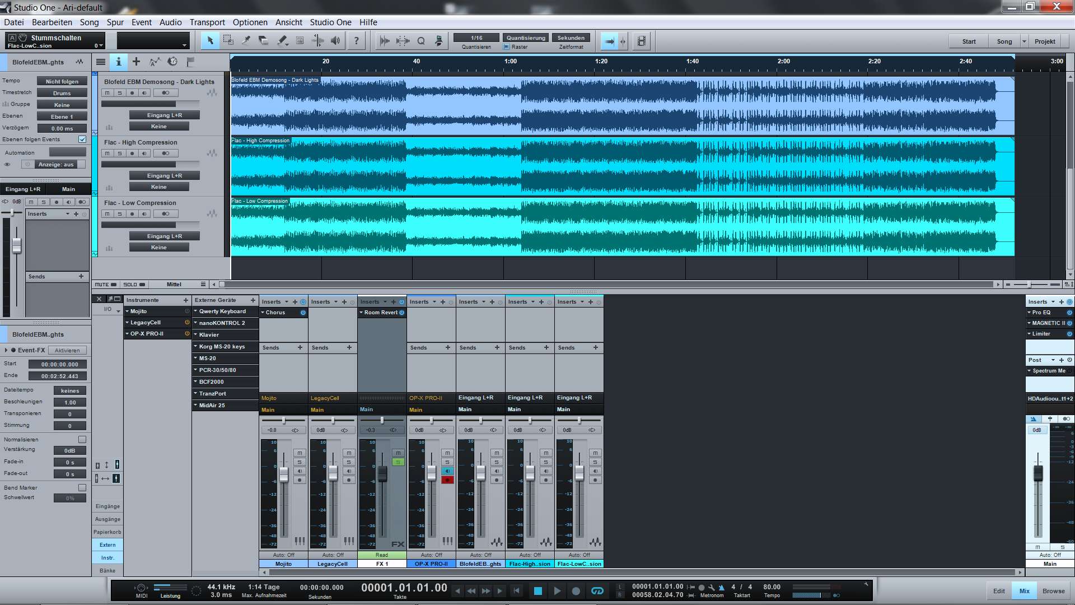Enable the Normalisieren checkbox
The image size is (1075, 605).
click(82, 440)
